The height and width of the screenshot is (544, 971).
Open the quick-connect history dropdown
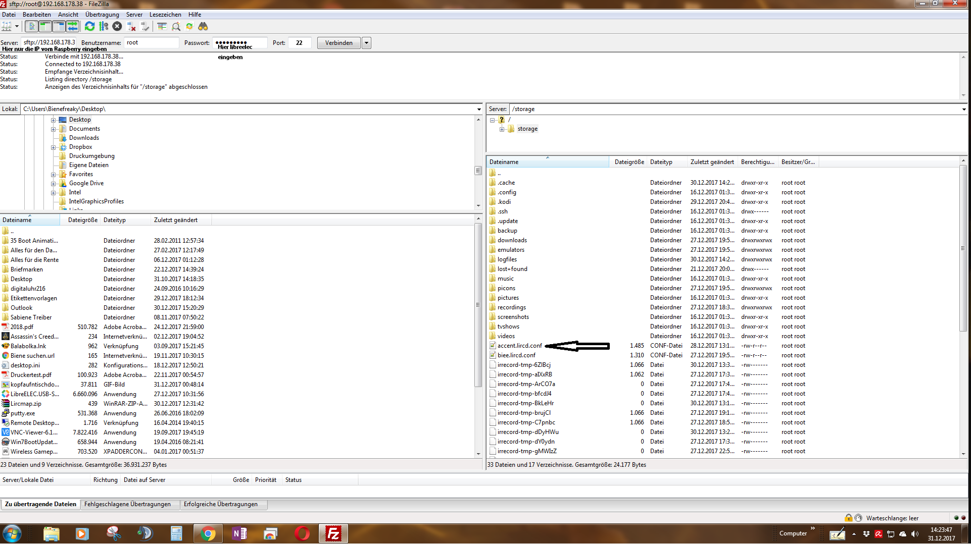tap(367, 43)
